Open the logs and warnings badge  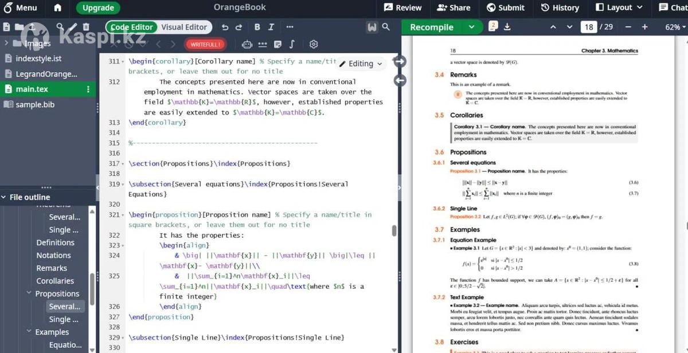[492, 27]
